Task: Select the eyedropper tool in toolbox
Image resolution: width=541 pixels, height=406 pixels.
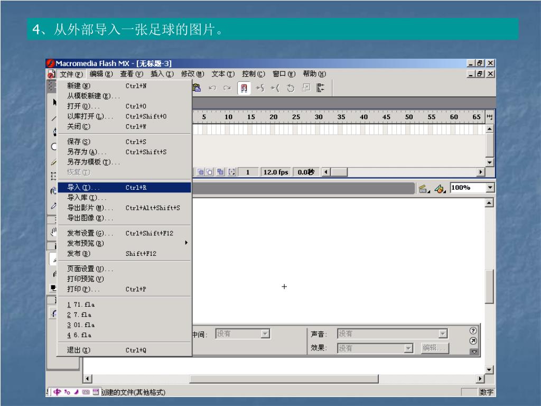Action: click(53, 206)
